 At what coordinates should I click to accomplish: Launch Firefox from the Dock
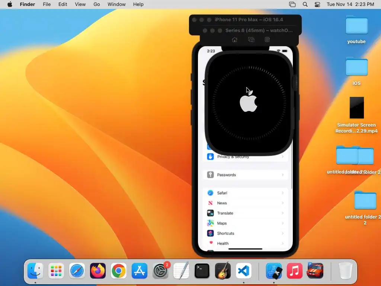pos(98,271)
